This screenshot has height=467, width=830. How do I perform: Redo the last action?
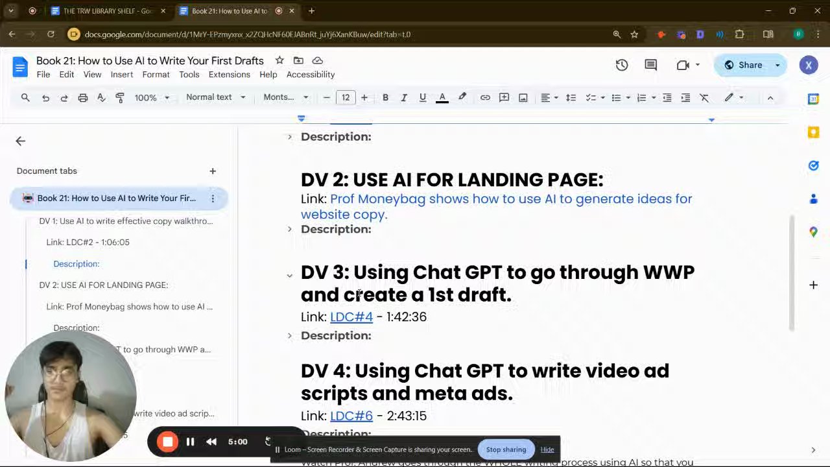64,97
